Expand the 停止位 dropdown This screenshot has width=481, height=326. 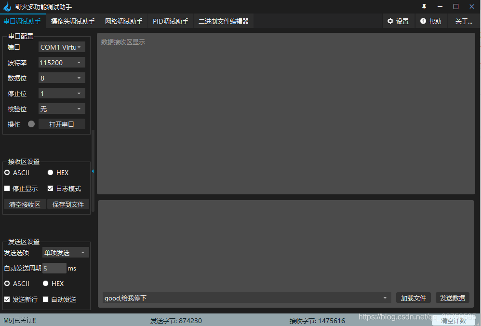tap(62, 94)
